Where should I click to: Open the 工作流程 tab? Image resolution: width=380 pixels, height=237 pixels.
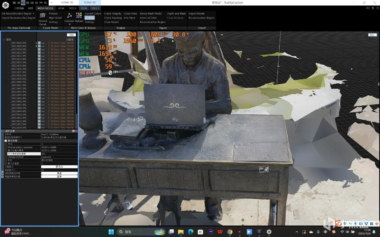[x=18, y=8]
